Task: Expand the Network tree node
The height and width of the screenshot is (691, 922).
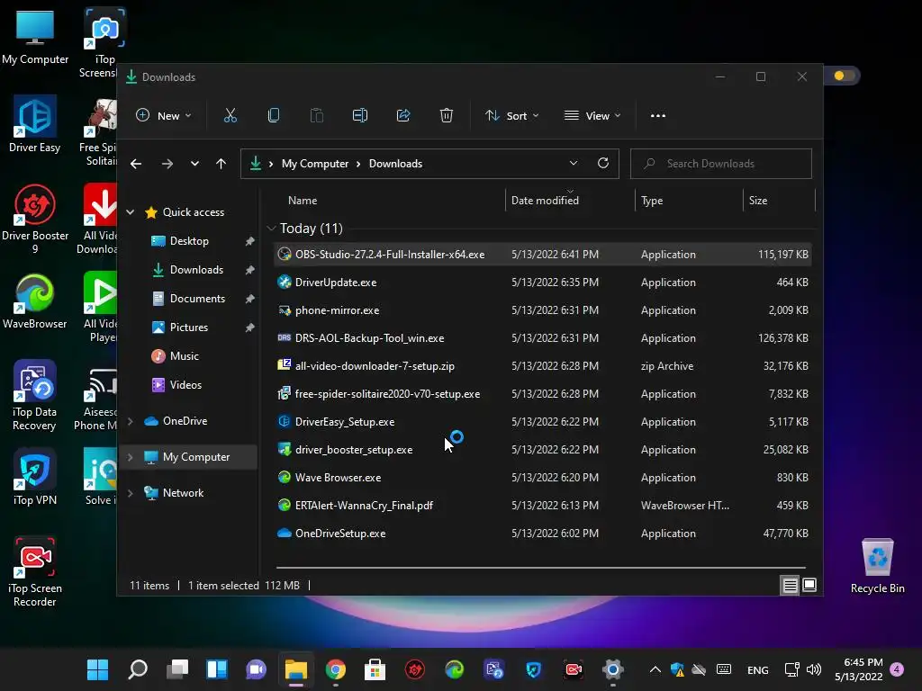Action: click(x=131, y=493)
